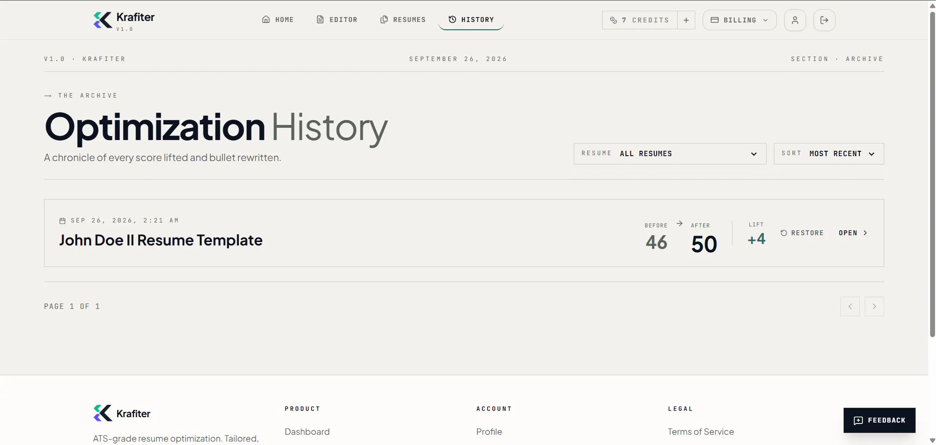This screenshot has height=445, width=936.
Task: Click the Sep 26, 2026, 2:21 AM timestamp
Action: point(125,221)
